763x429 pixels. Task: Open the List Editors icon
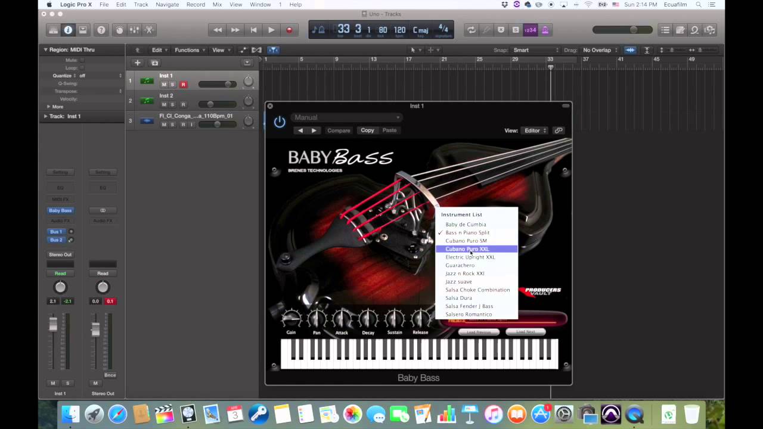tap(666, 30)
